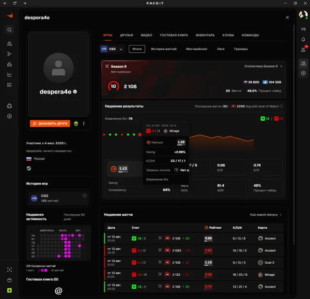
Task: Switch to the ВИДЕО tab
Action: [x=146, y=35]
